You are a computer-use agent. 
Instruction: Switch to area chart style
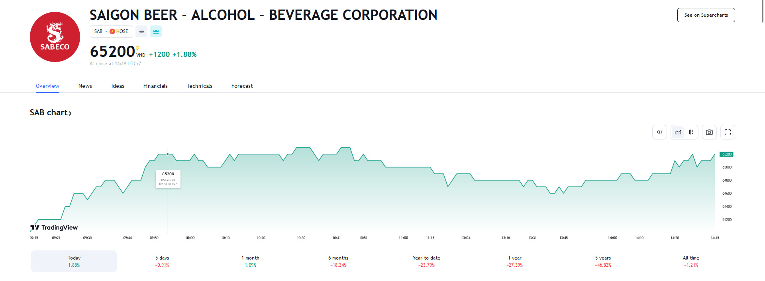pos(678,132)
